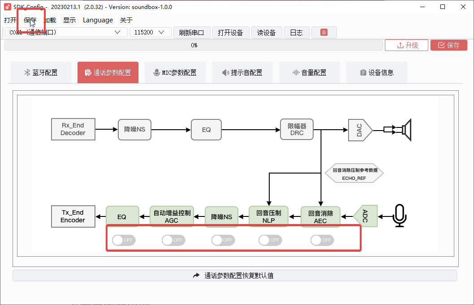
Task: Click the 打开设备 button
Action: coord(231,33)
